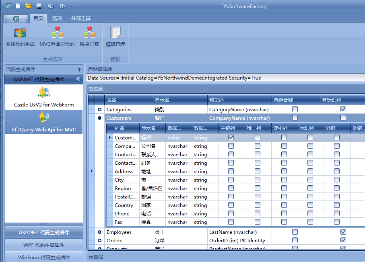Switch to the 外部工具 ribbon tab
The height and width of the screenshot is (262, 365).
[81, 18]
